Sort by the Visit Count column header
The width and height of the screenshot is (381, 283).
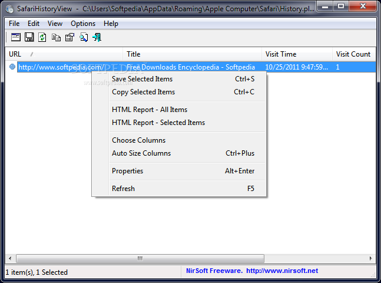click(x=354, y=54)
